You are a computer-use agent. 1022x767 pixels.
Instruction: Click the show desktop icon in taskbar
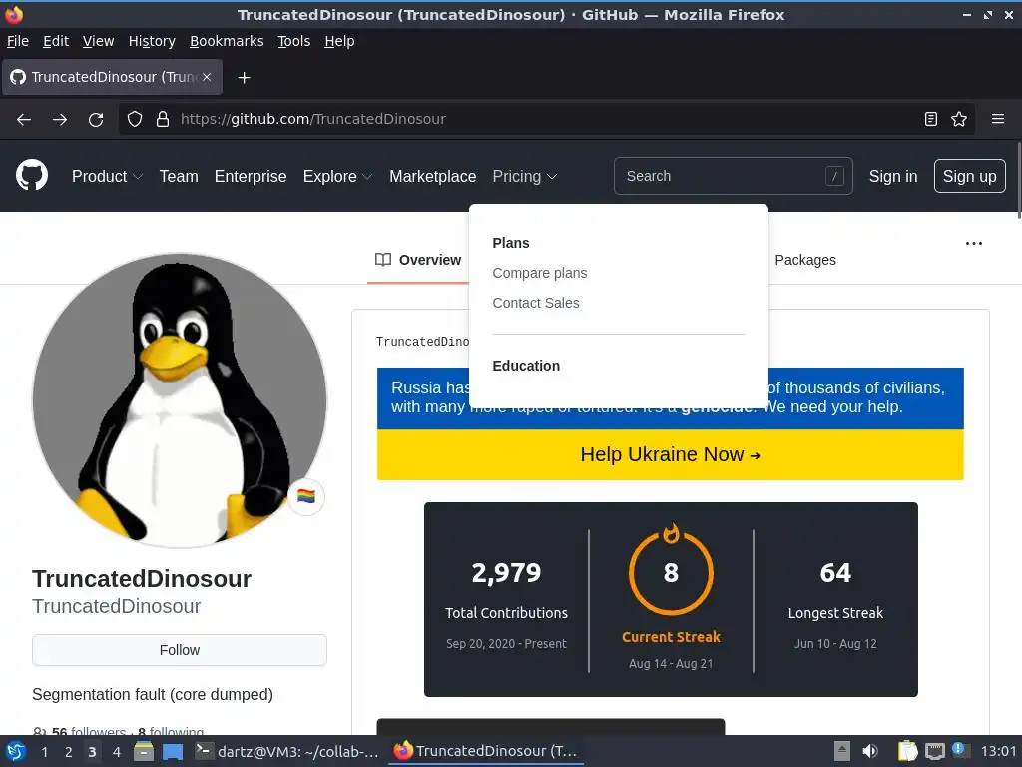click(173, 752)
